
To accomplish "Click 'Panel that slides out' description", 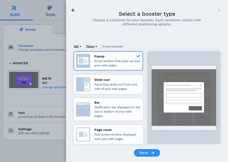I will tap(116, 87).
